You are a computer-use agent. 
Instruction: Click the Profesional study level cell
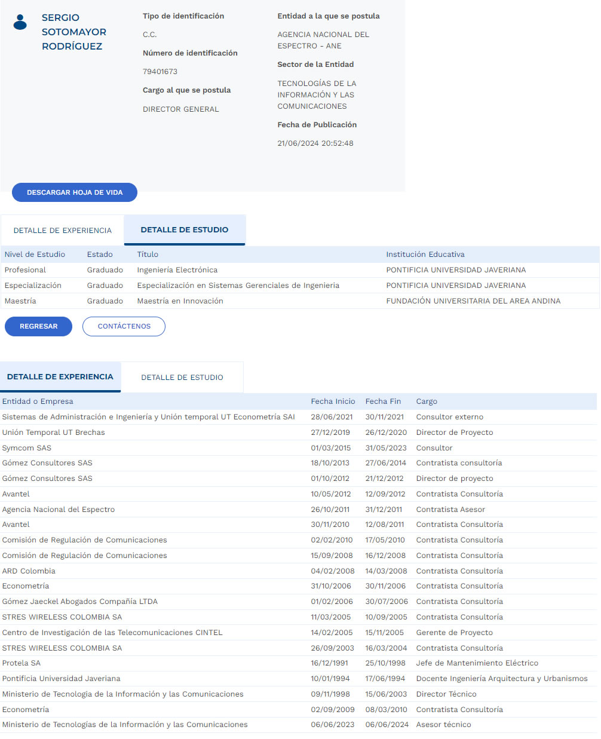(25, 270)
